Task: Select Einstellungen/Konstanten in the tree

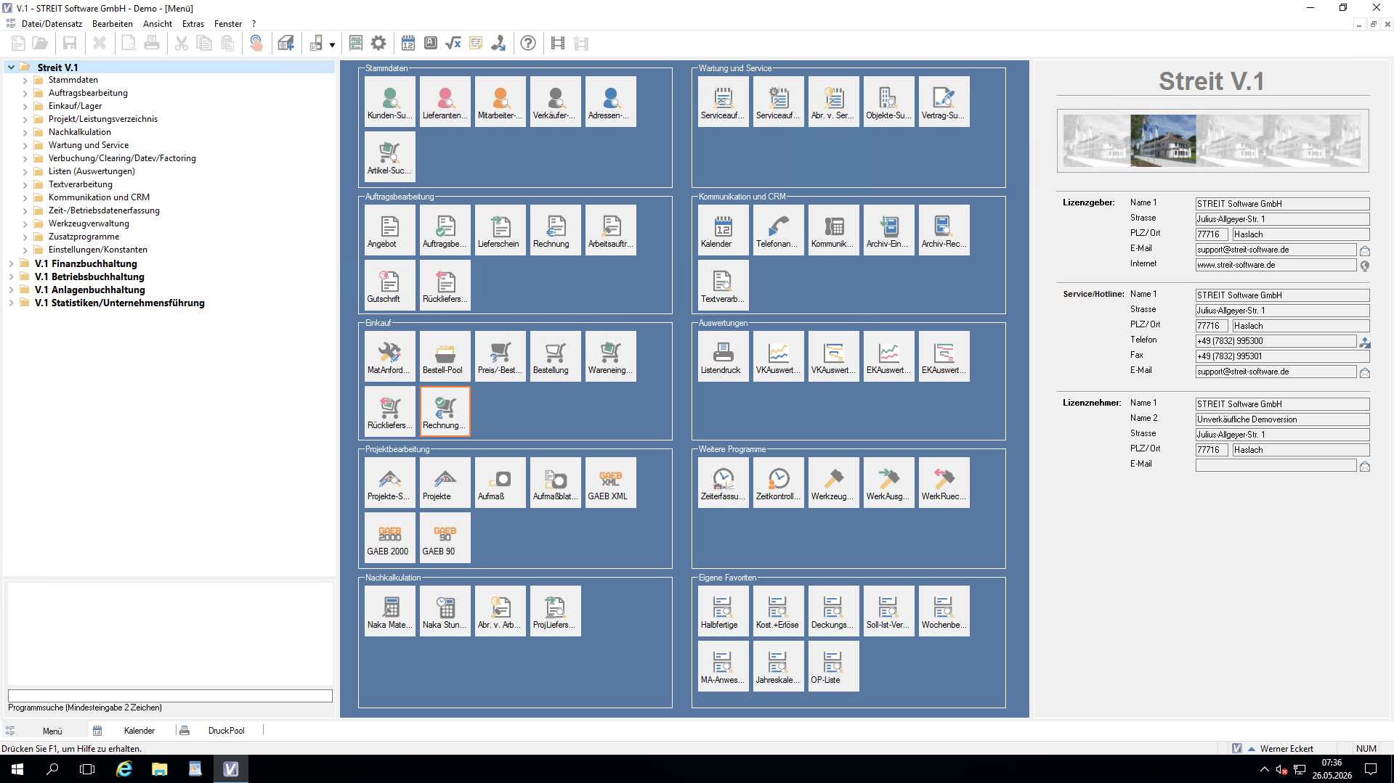Action: coord(98,250)
